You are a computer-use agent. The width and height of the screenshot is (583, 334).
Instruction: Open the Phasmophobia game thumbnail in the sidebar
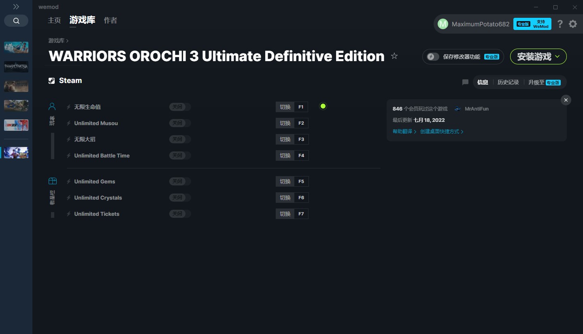tap(16, 67)
